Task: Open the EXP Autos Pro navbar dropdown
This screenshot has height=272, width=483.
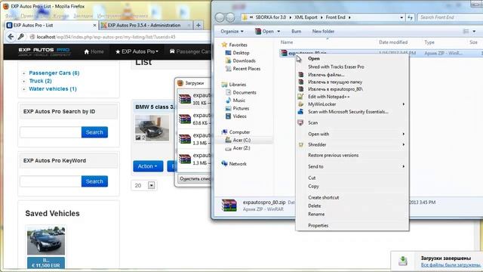Action: point(137,51)
